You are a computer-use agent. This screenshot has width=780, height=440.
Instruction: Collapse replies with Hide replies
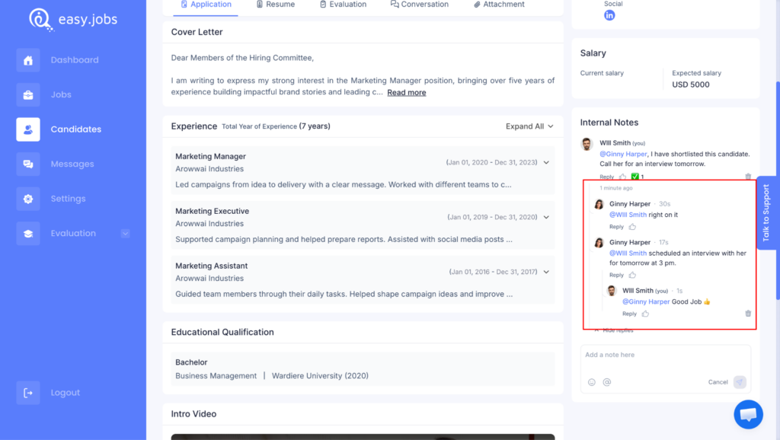click(614, 330)
